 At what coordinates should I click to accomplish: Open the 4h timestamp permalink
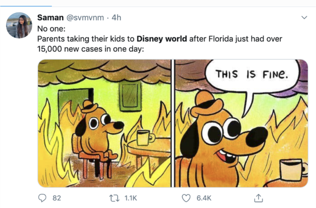tap(116, 18)
